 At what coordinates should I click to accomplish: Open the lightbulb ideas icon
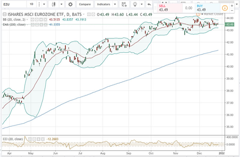(x=135, y=5)
